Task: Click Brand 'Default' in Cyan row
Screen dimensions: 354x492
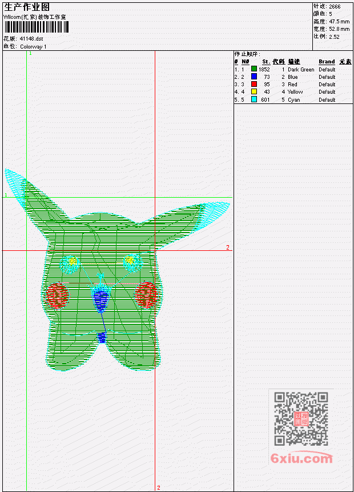Action: pos(327,100)
